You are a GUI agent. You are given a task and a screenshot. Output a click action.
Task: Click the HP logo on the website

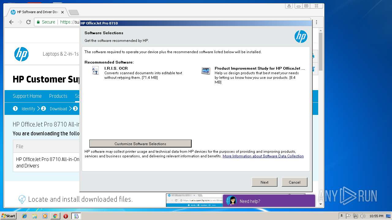point(21,54)
